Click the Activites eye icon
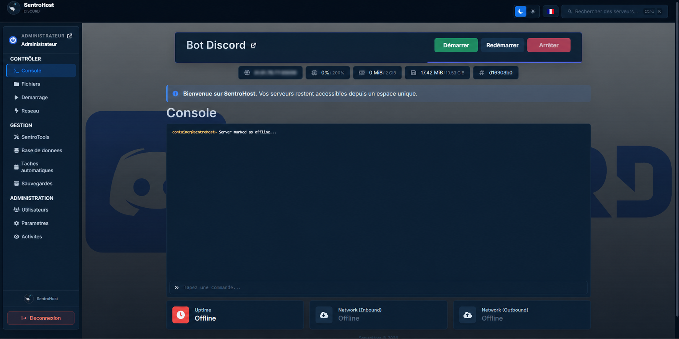This screenshot has height=339, width=679. pyautogui.click(x=16, y=236)
